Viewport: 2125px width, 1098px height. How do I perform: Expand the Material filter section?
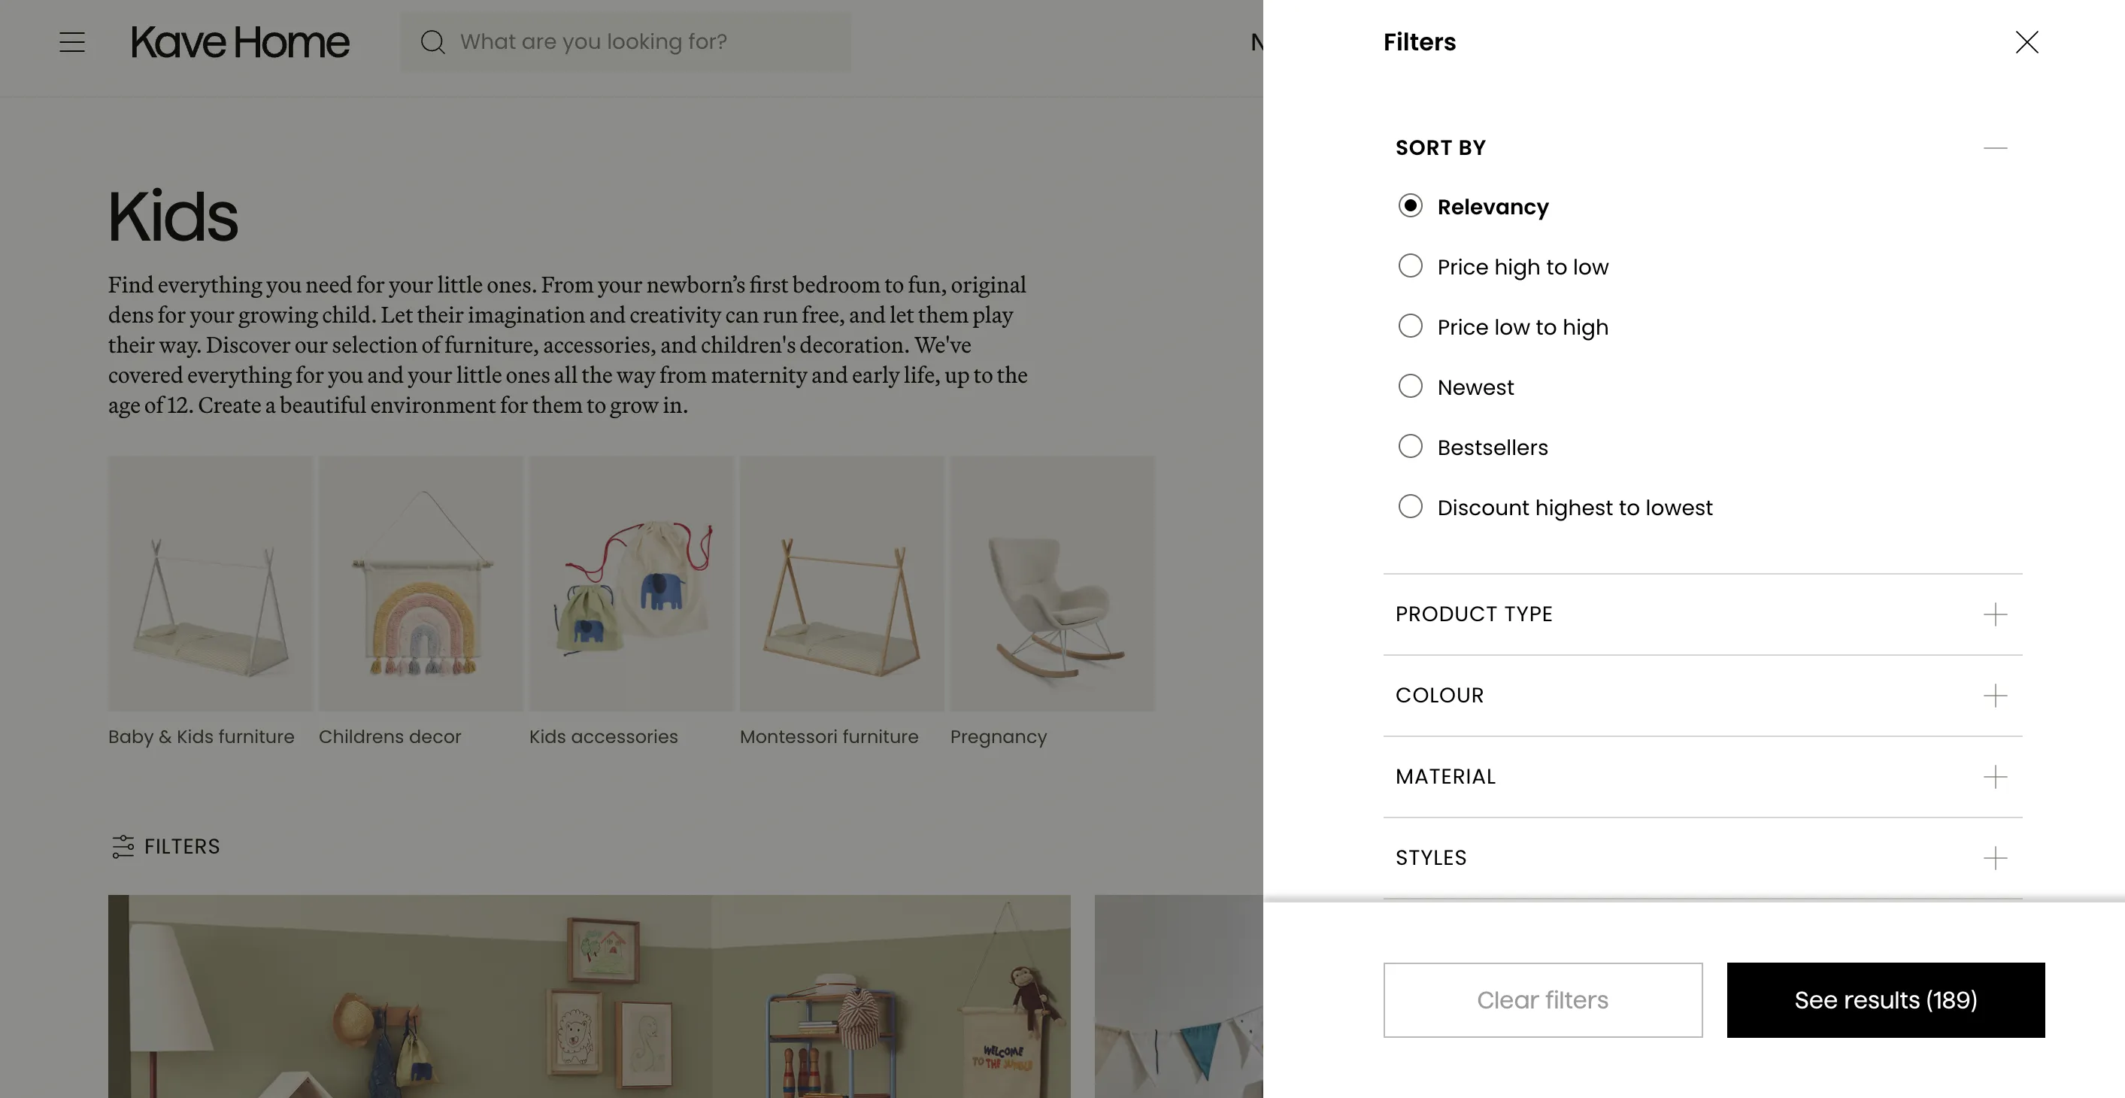click(x=1995, y=777)
